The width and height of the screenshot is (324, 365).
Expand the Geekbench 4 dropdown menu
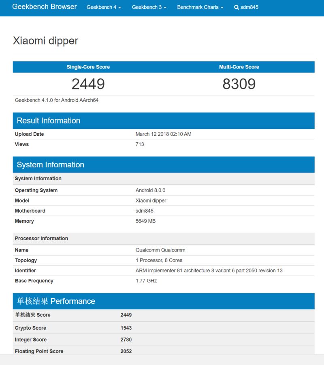(x=104, y=7)
